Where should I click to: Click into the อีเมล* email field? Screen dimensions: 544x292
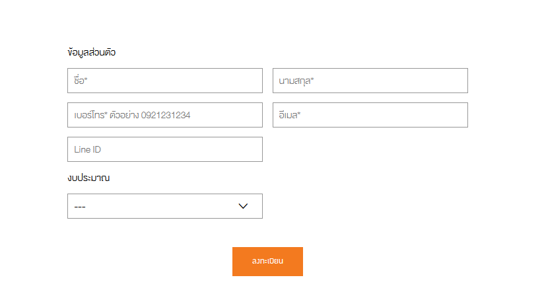pos(370,115)
